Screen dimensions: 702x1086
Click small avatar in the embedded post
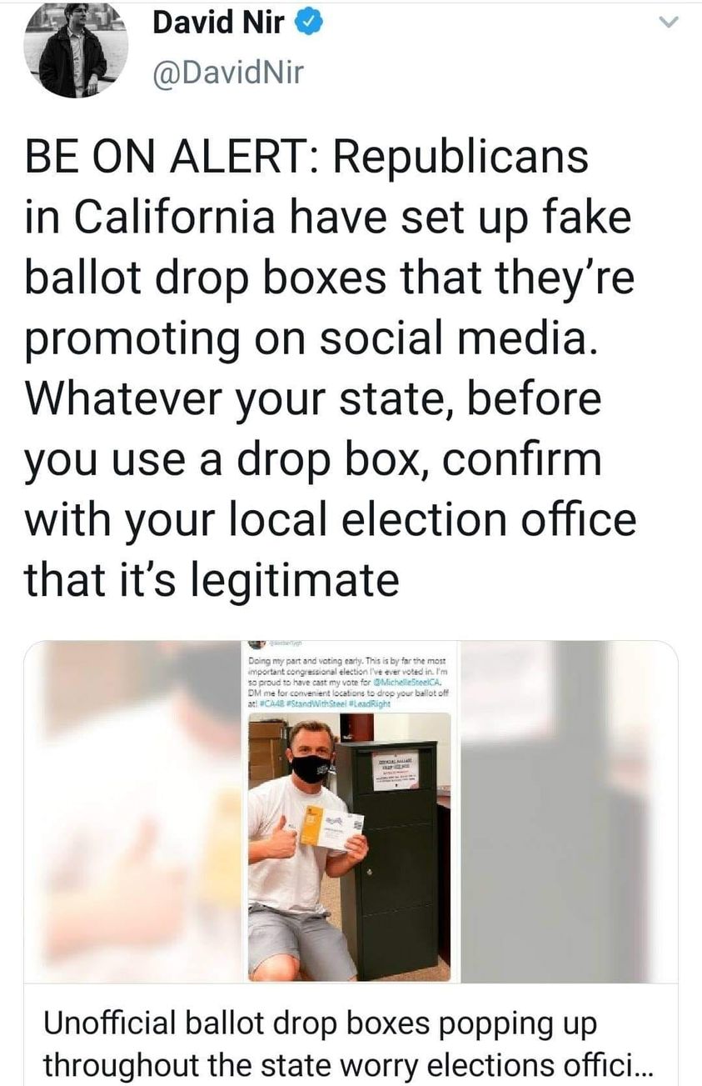256,644
